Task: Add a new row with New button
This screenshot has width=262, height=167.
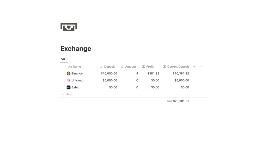Action: tap(67, 94)
